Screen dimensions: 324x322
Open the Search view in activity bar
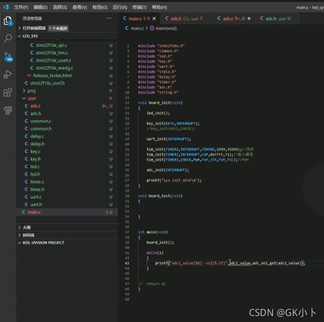[8, 38]
